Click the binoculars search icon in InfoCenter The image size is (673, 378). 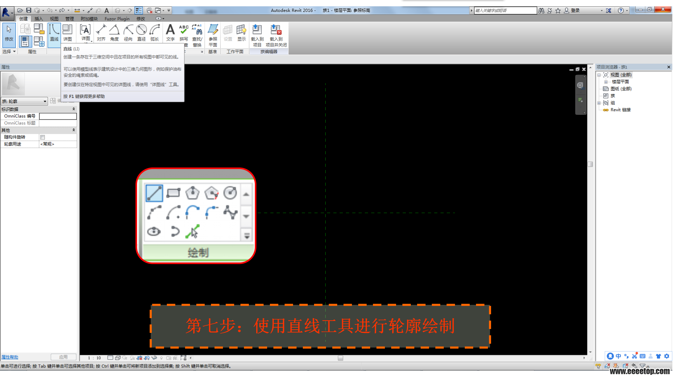pos(541,10)
